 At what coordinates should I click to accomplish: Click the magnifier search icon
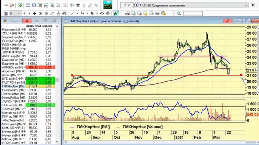coord(179,13)
